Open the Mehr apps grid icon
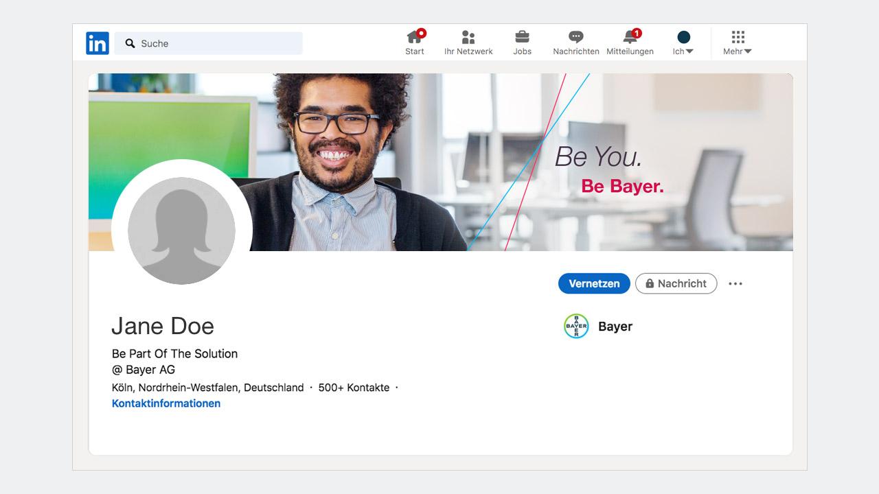This screenshot has width=879, height=494. [738, 37]
